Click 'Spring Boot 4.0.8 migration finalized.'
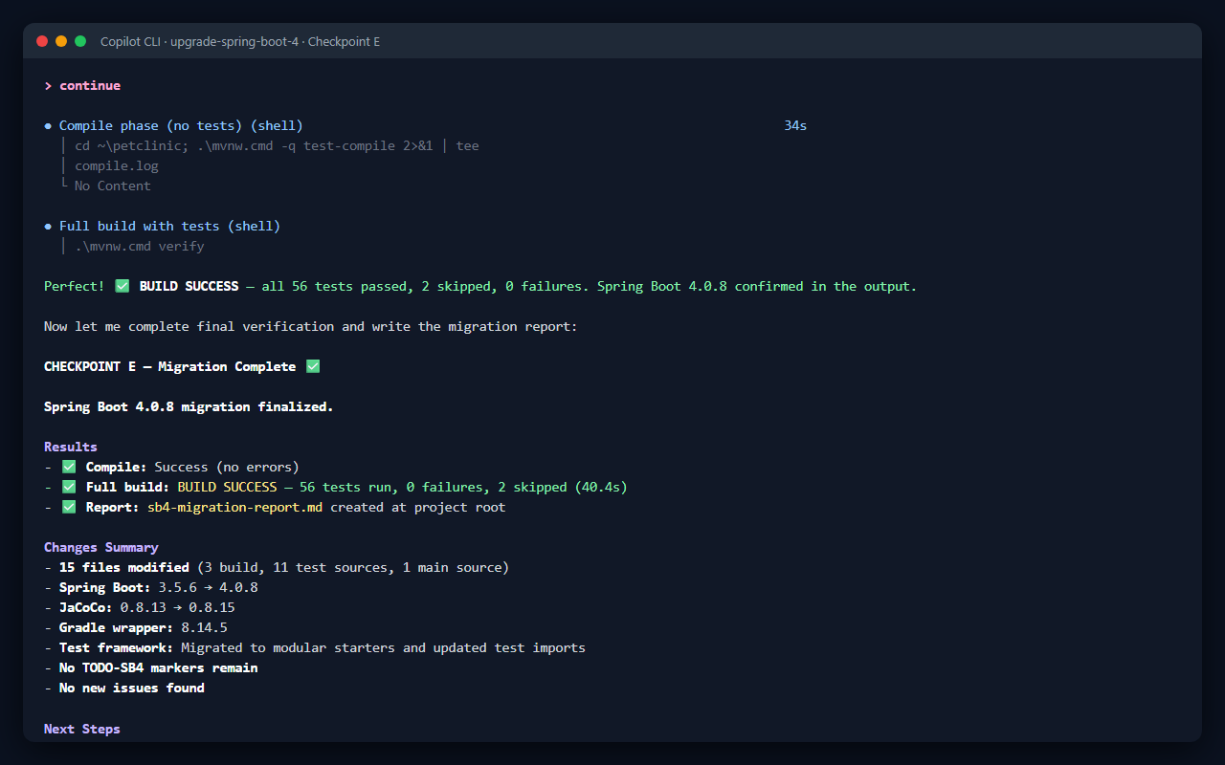 coord(189,406)
